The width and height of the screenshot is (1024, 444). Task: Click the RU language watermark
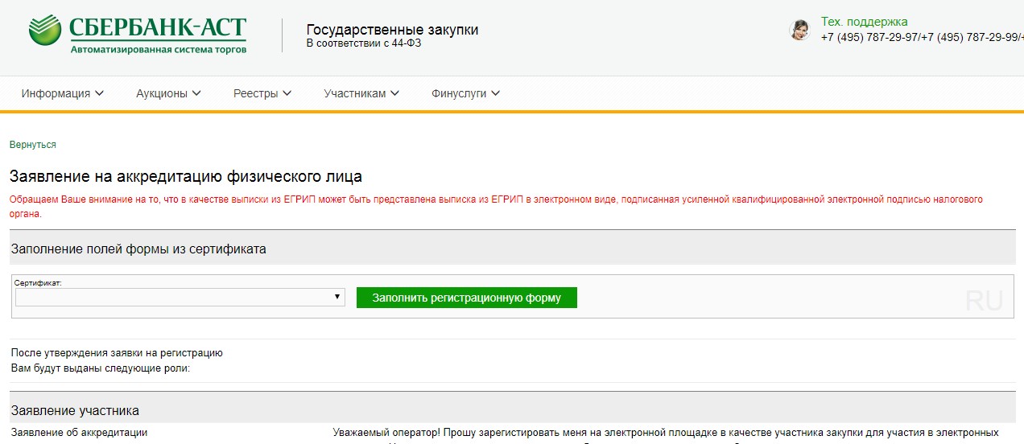[x=984, y=301]
